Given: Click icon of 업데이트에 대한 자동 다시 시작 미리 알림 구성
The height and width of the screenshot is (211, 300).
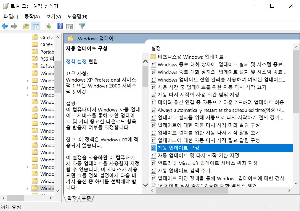Looking at the screenshot, I should 153,125.
